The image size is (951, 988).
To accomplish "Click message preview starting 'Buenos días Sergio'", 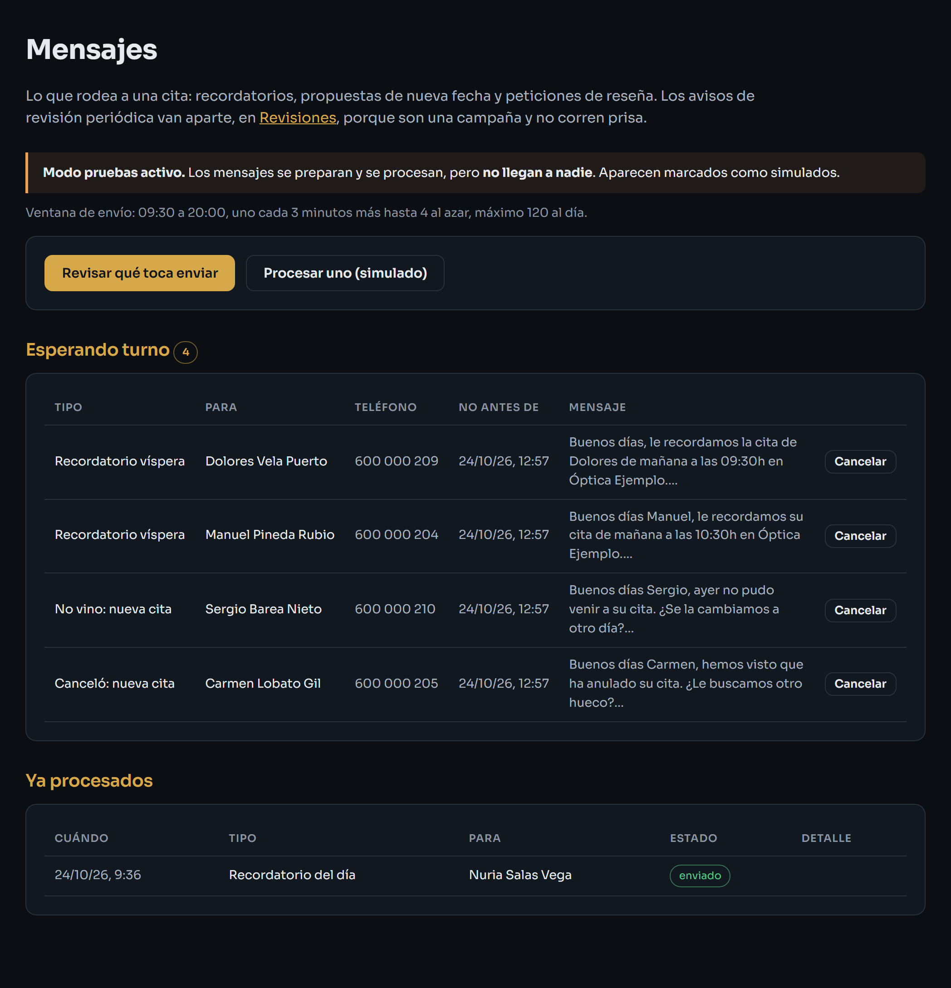I will [675, 609].
